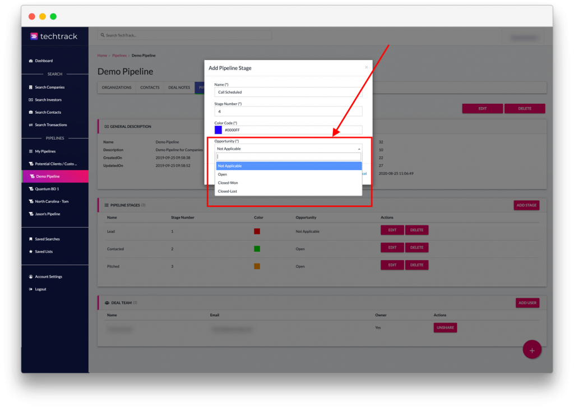Click the Add Stage button
This screenshot has width=574, height=415.
pyautogui.click(x=526, y=205)
